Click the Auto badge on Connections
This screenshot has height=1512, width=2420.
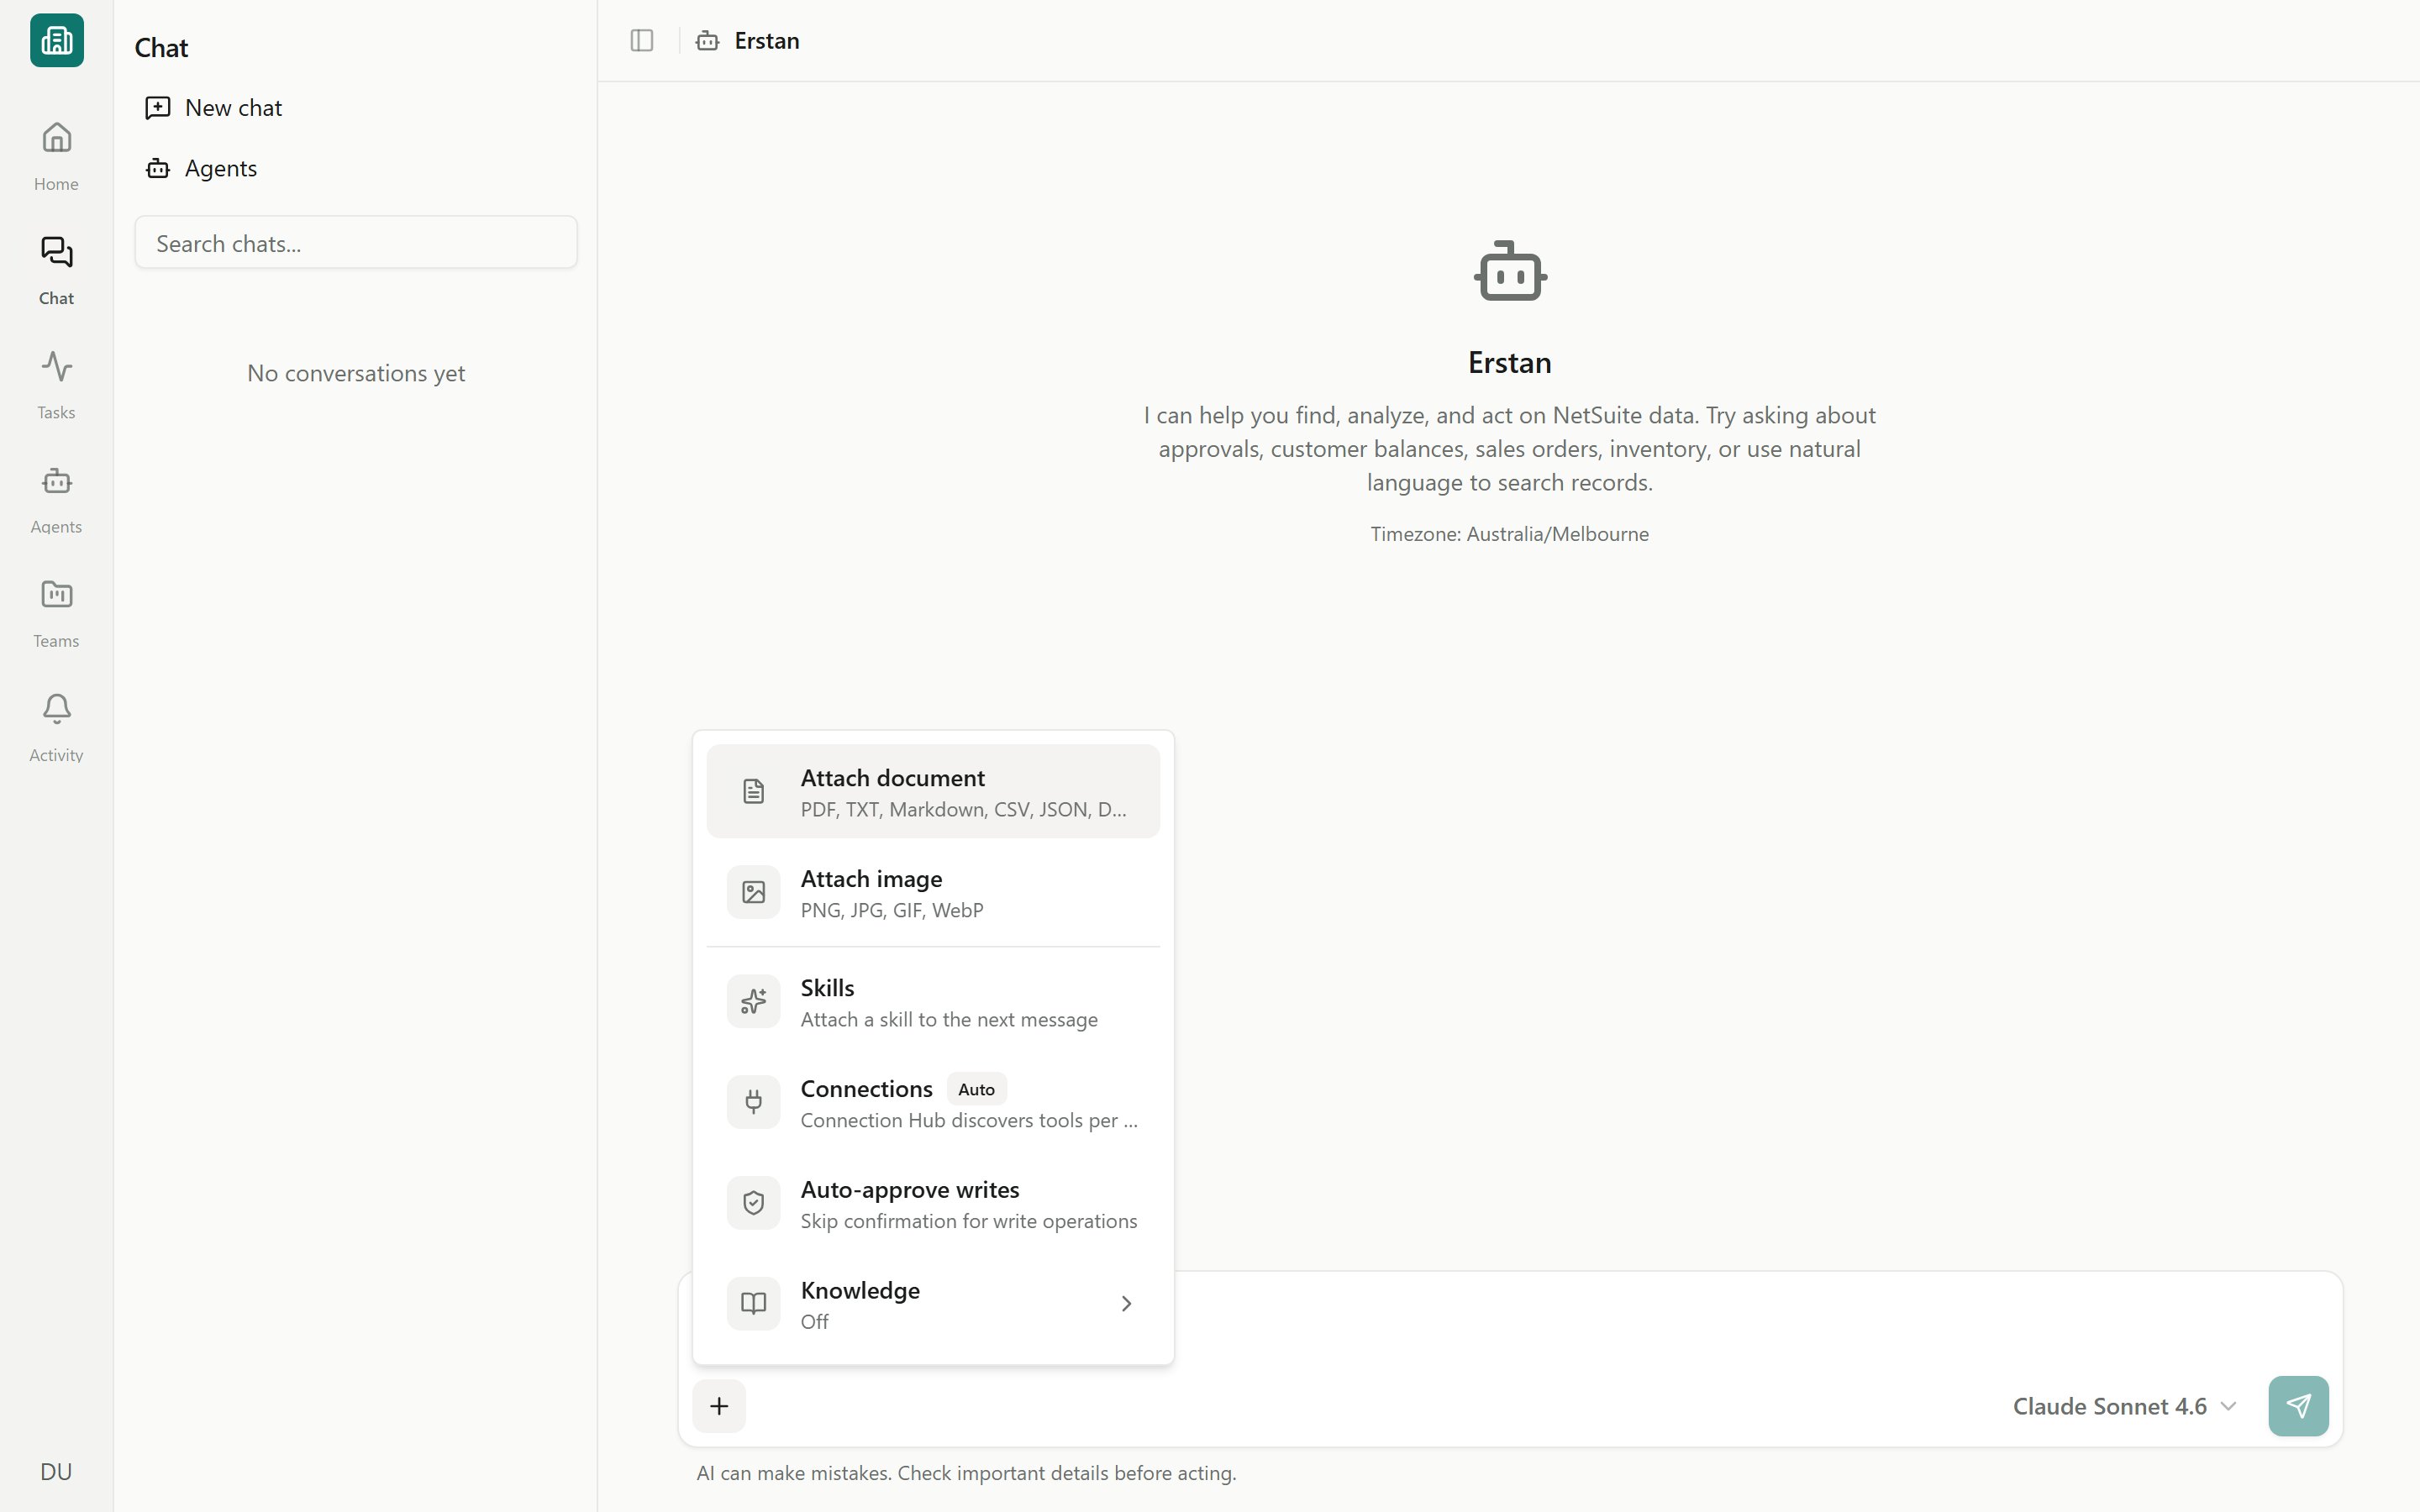coord(976,1089)
